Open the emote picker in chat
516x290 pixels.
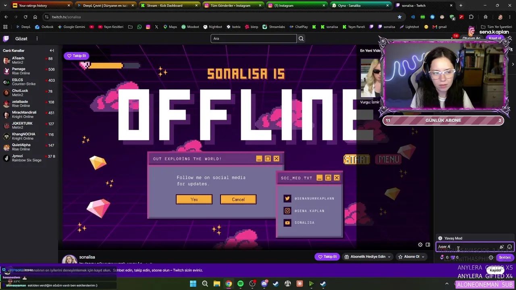tap(510, 247)
